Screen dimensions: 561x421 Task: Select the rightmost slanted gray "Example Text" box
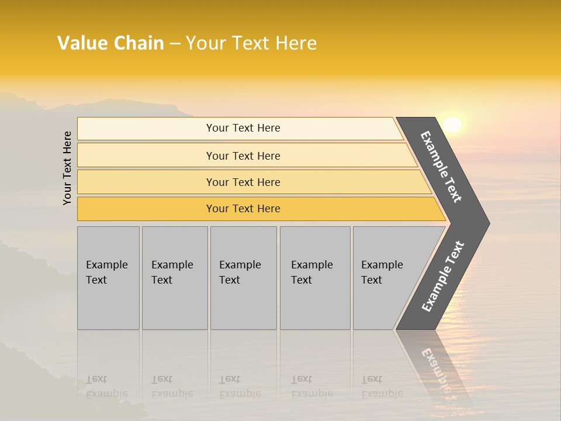pos(386,278)
